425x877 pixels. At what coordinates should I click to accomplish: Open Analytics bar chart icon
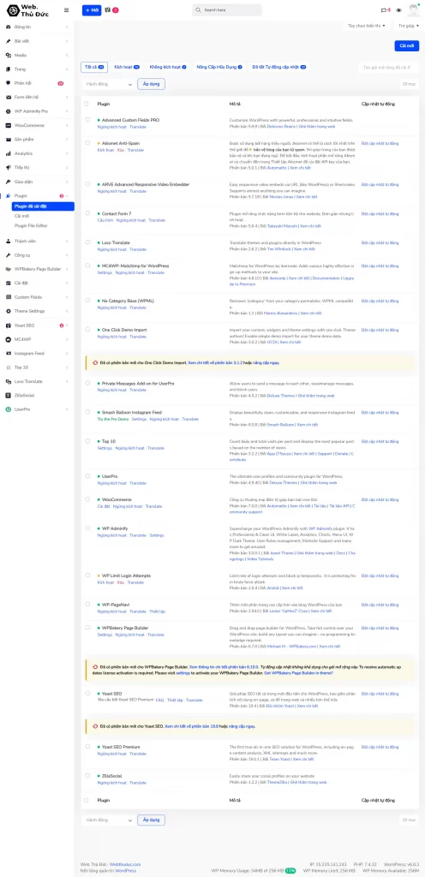[9, 153]
